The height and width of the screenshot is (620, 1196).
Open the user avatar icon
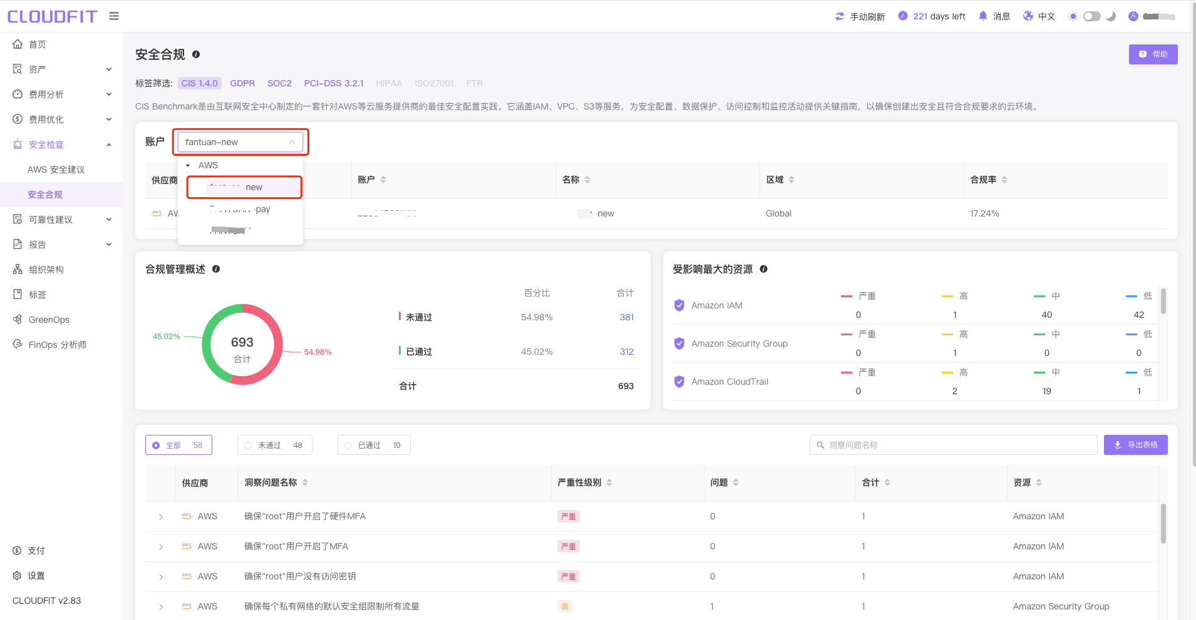pos(1133,16)
